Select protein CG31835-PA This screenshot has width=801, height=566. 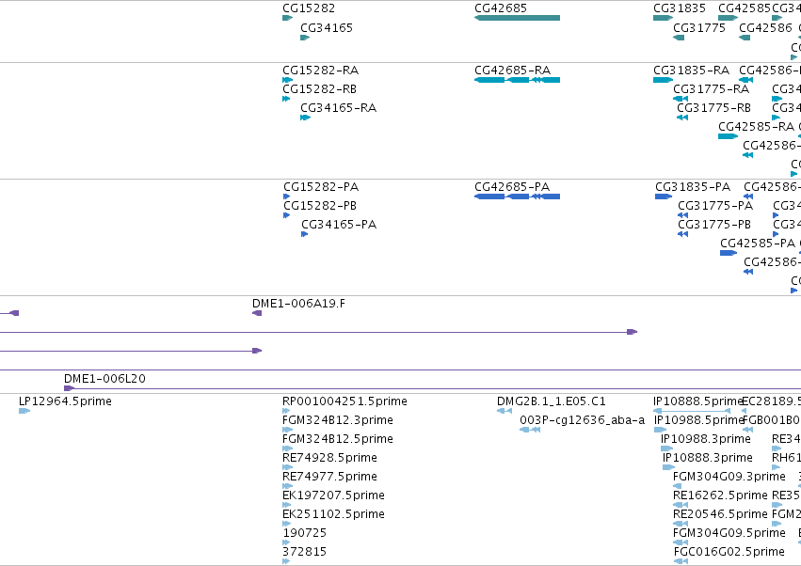pyautogui.click(x=693, y=187)
